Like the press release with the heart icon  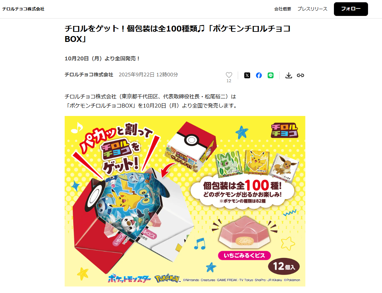229,75
